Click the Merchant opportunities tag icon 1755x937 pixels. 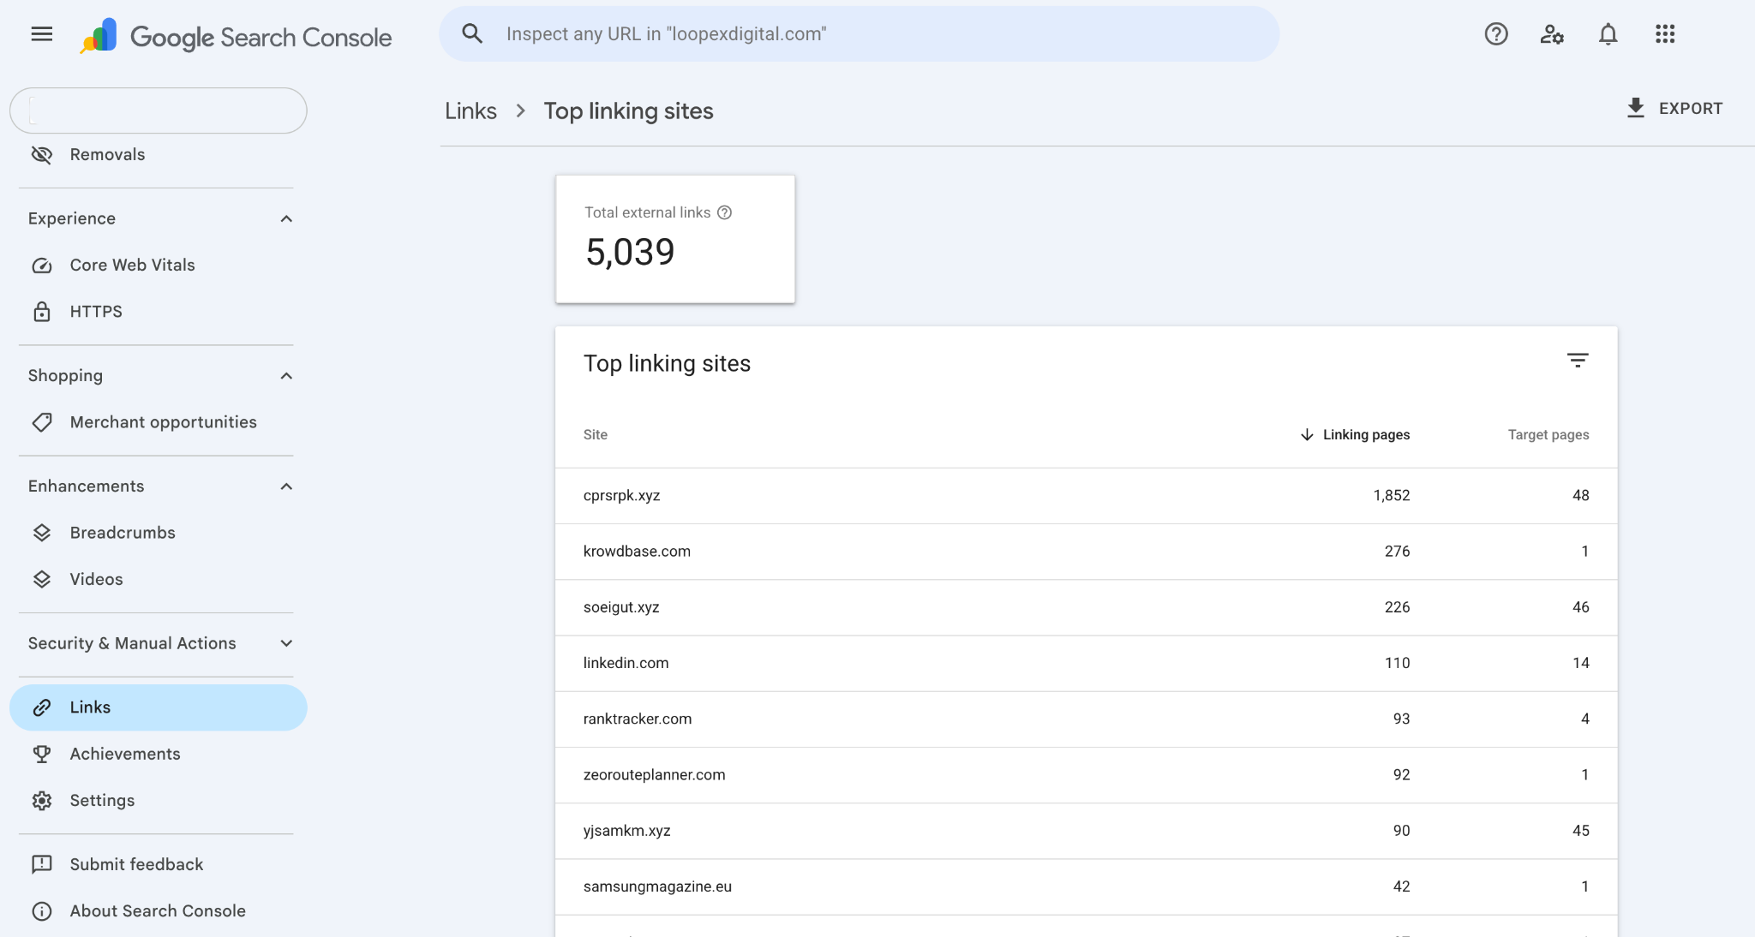coord(42,422)
